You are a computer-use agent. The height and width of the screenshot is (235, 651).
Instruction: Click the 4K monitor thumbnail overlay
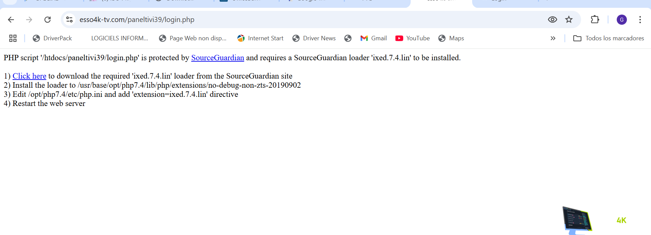577,220
